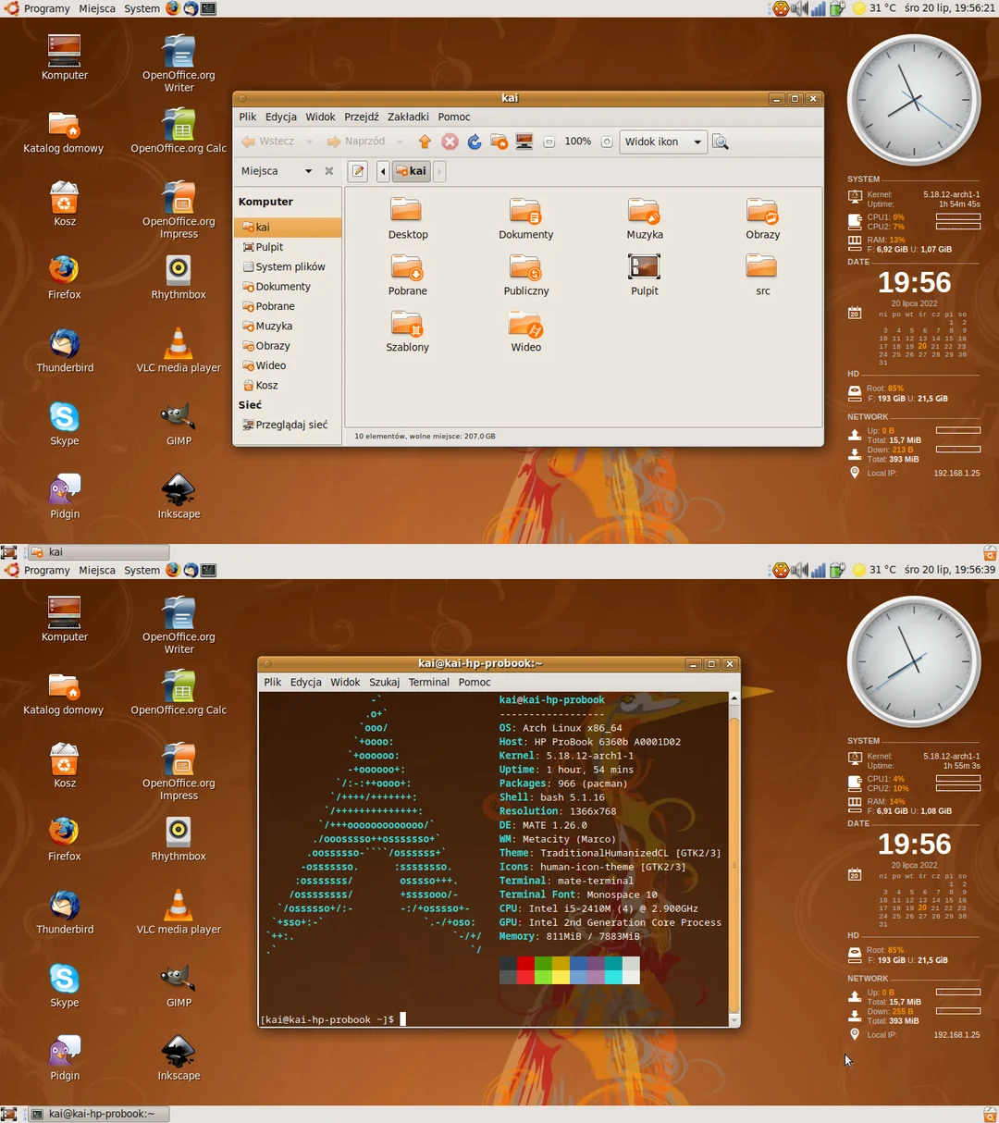Expand the Widok ikon view selector
Screen dimensions: 999x1123
(x=662, y=142)
